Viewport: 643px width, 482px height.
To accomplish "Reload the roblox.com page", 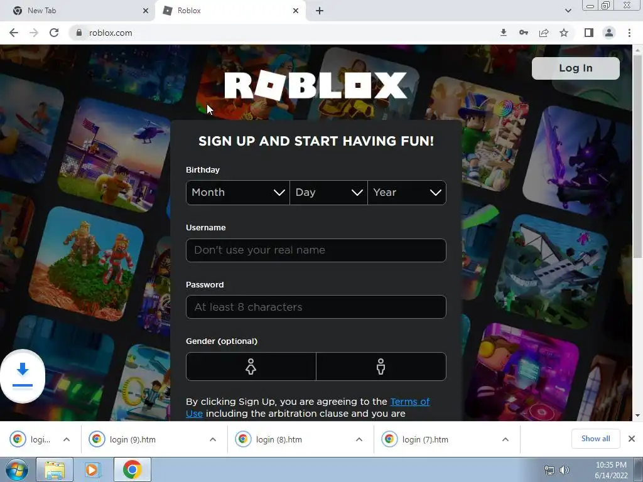I will pyautogui.click(x=54, y=33).
